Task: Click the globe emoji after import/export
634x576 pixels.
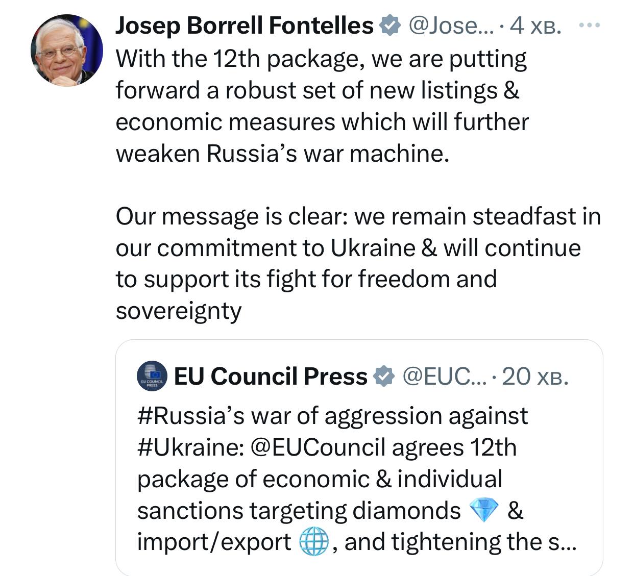Action: pyautogui.click(x=313, y=542)
